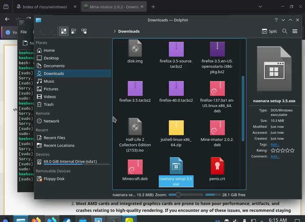Screen dimensions: 305x222
Task: Click storage usage bar under Internal Drive
Action: click(77, 164)
